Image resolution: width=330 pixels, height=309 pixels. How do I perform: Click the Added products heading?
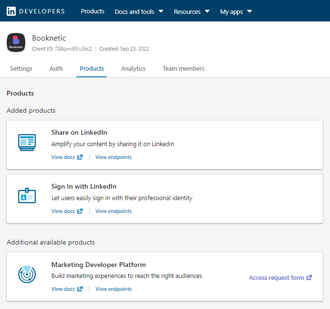pos(31,110)
